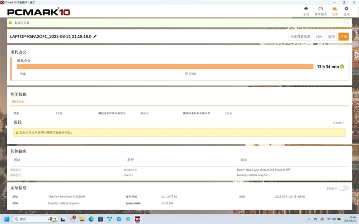Open the 监控细节 link
This screenshot has width=359, height=224.
pos(338,123)
